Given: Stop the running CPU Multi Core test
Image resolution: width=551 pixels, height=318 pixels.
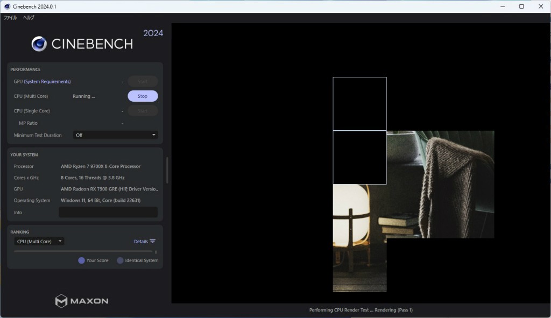Looking at the screenshot, I should (143, 96).
